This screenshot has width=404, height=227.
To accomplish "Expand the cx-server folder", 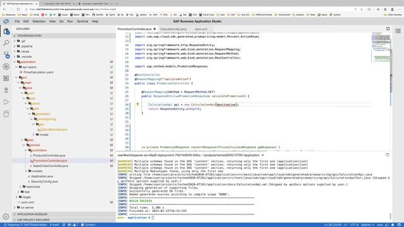I will tap(15, 207).
